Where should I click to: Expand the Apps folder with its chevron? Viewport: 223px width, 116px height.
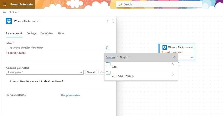173,65
